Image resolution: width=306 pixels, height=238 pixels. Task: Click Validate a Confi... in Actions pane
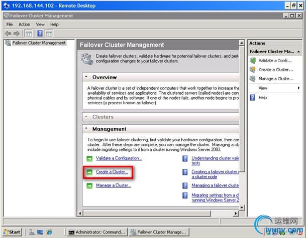[x=275, y=61]
